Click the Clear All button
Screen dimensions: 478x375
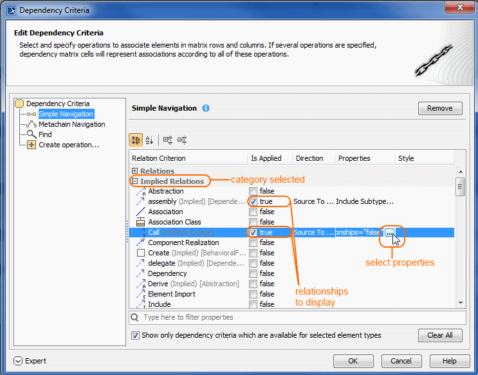pos(440,335)
